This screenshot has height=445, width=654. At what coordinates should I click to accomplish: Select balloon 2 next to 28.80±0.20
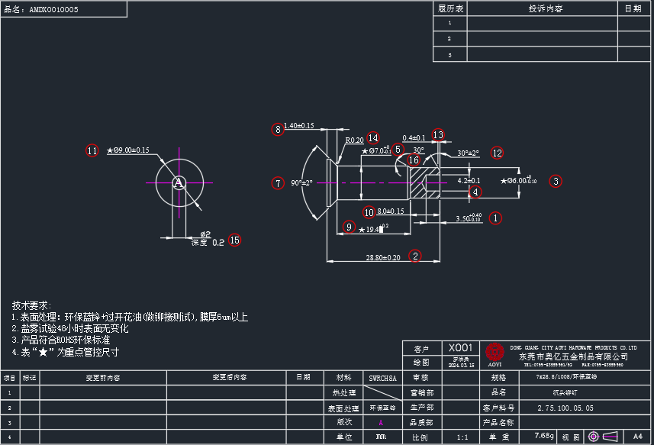(x=415, y=256)
